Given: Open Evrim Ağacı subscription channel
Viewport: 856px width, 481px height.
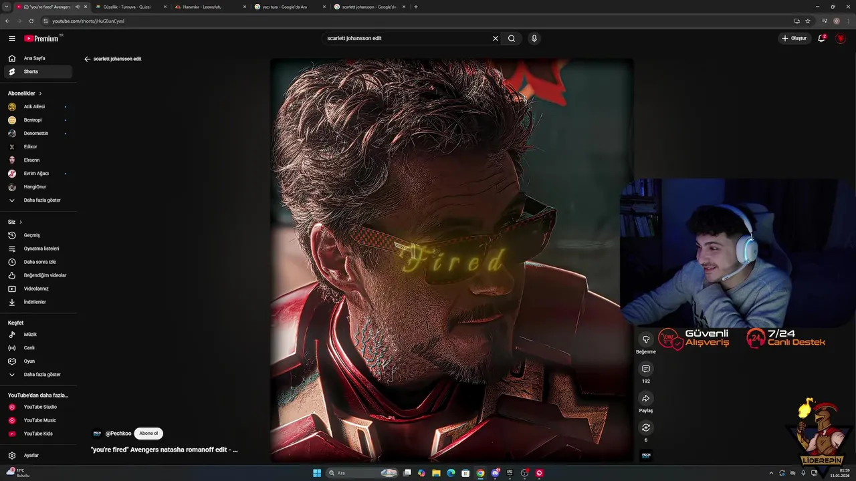Looking at the screenshot, I should (38, 174).
